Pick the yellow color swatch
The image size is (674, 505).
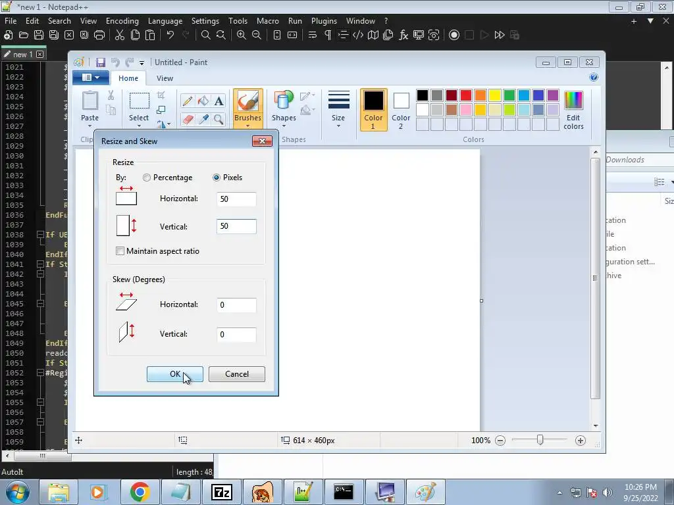point(495,95)
